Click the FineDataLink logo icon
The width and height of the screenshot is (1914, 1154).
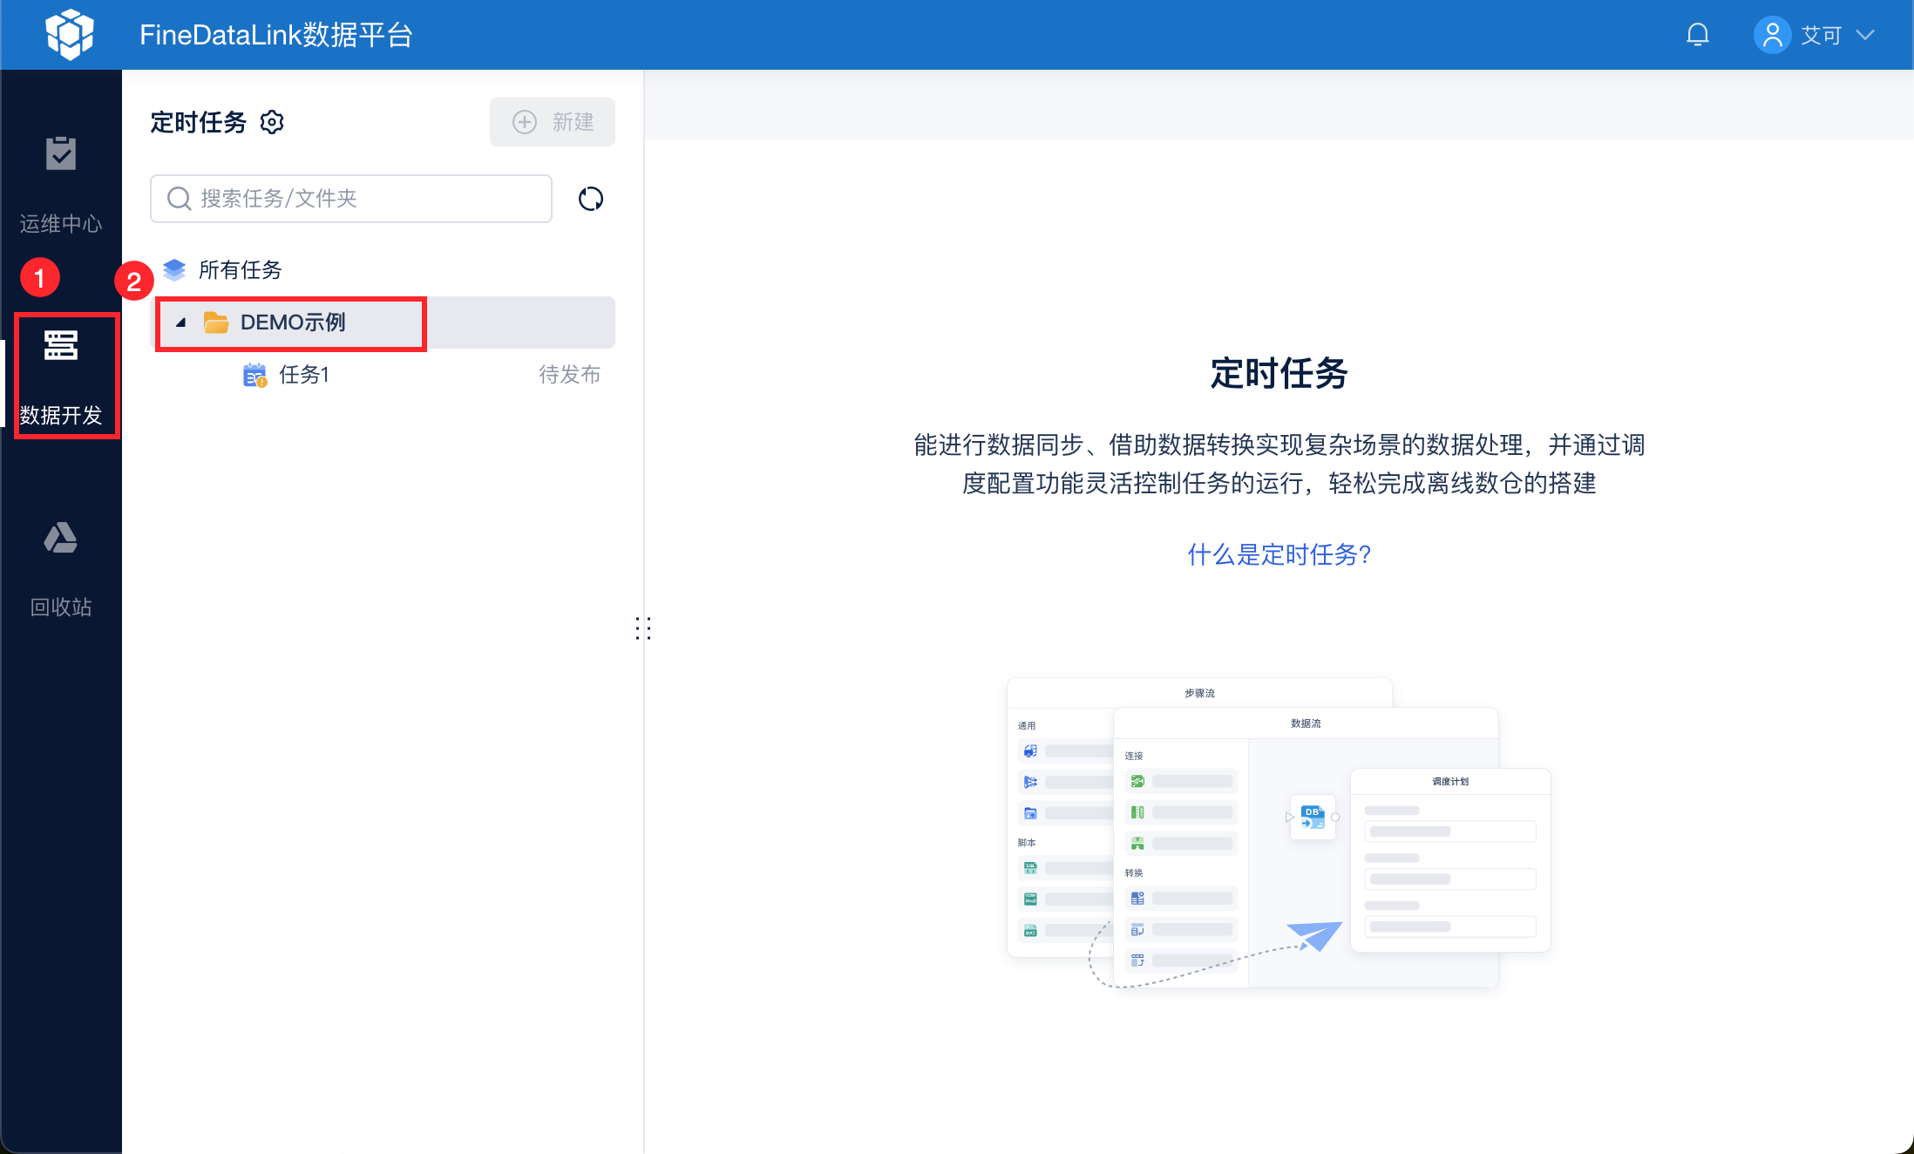(70, 35)
